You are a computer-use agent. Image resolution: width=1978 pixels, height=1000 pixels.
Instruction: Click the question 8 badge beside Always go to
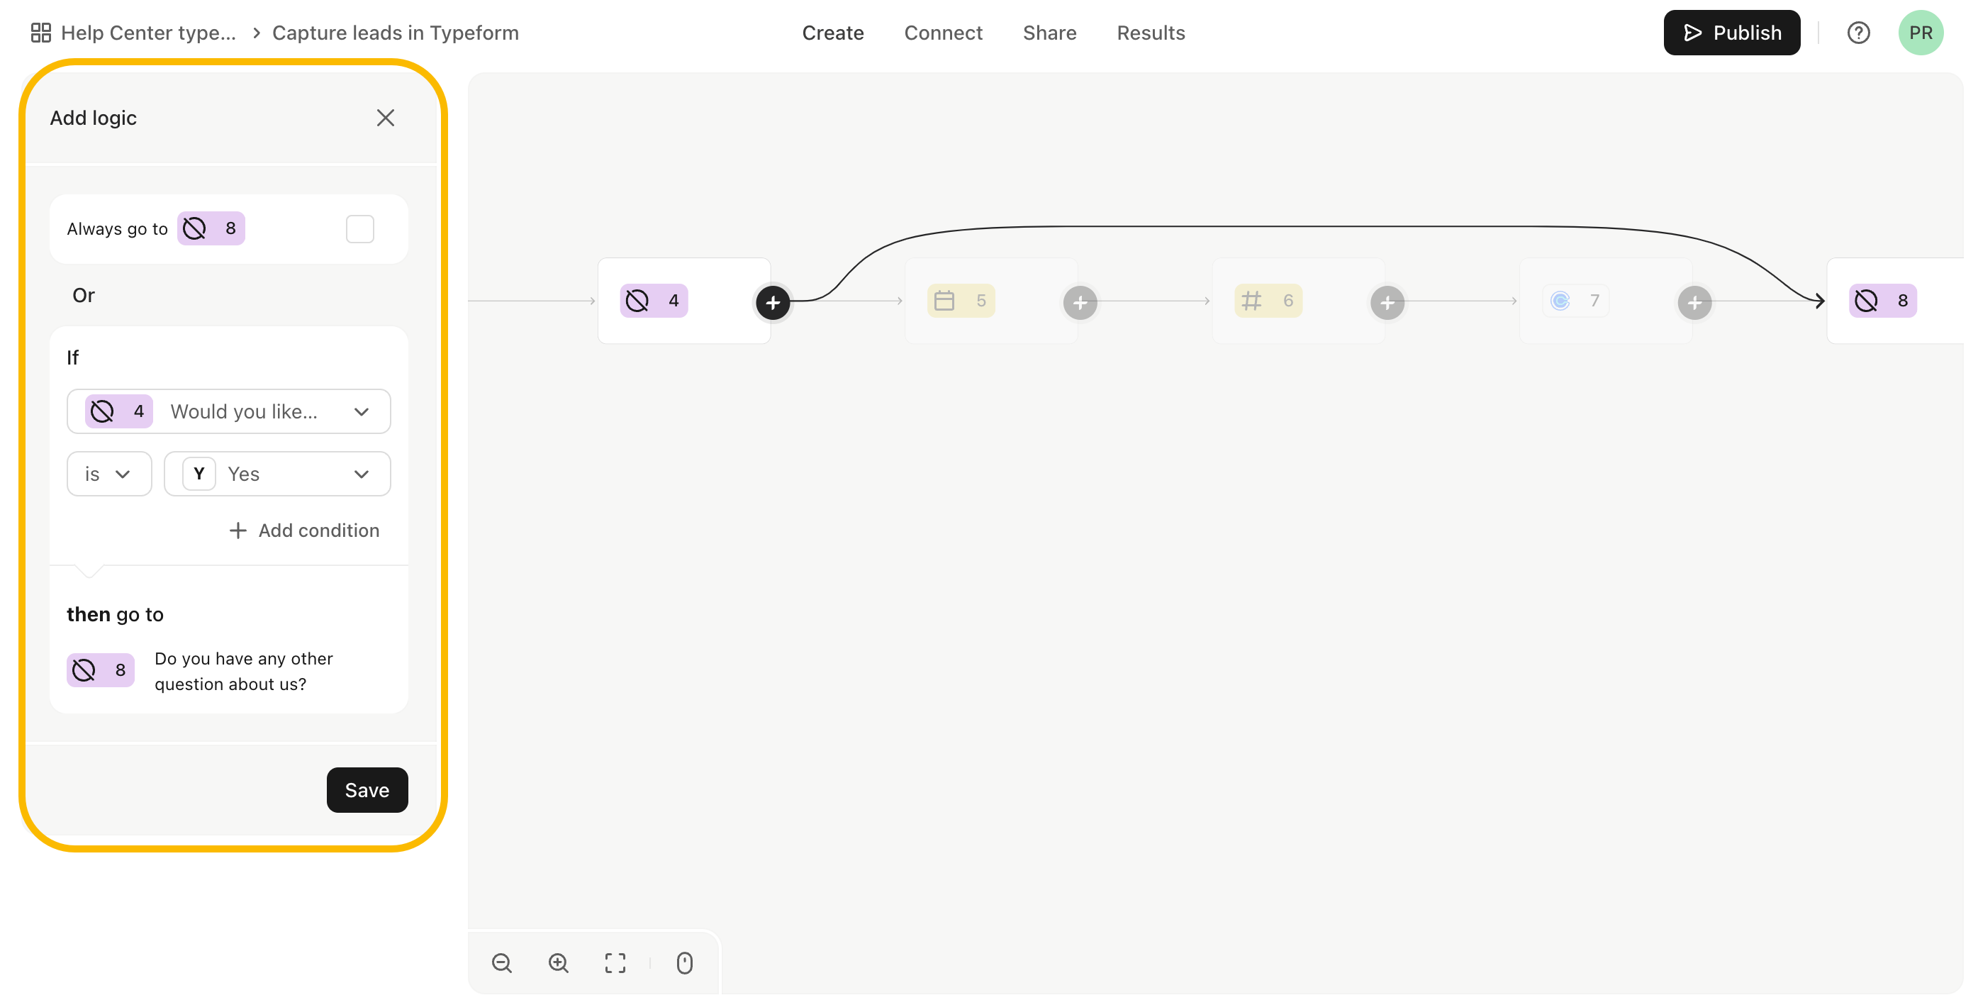[x=211, y=229]
